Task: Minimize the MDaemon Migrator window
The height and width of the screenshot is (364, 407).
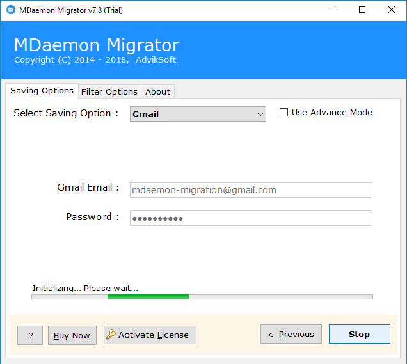Action: point(333,10)
